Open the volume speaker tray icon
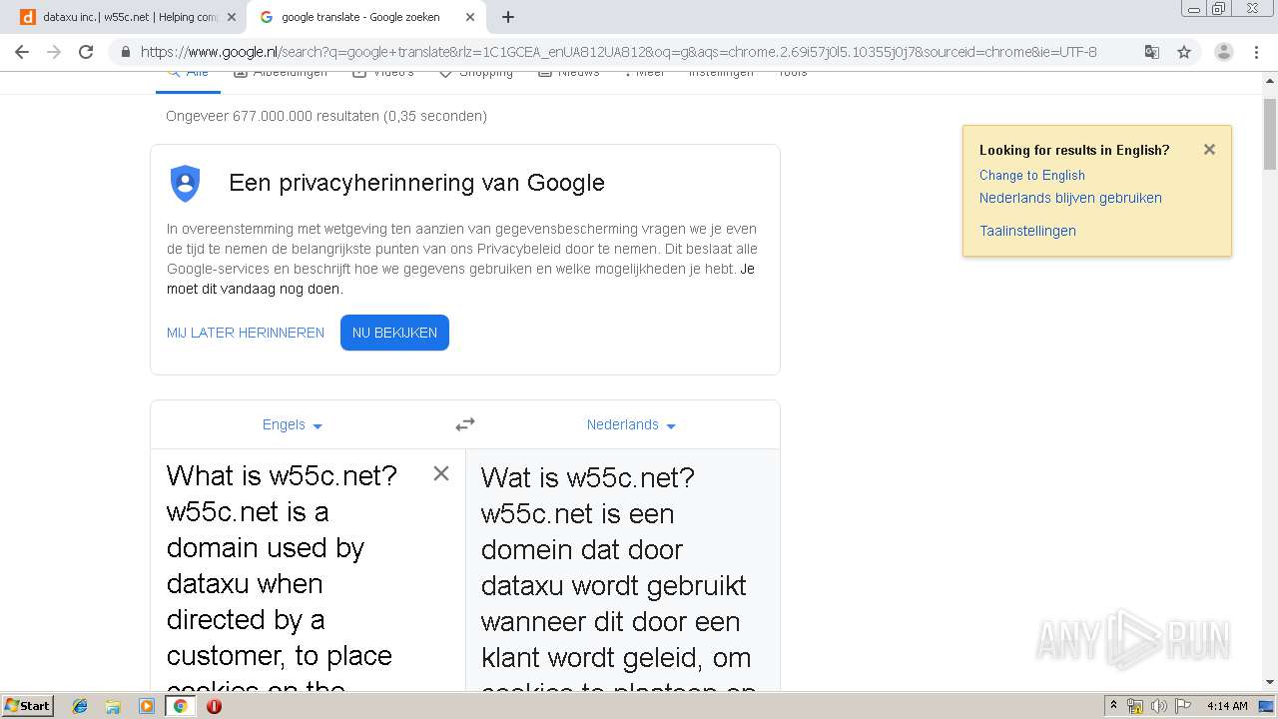Viewport: 1278px width, 719px height. pos(1159,706)
